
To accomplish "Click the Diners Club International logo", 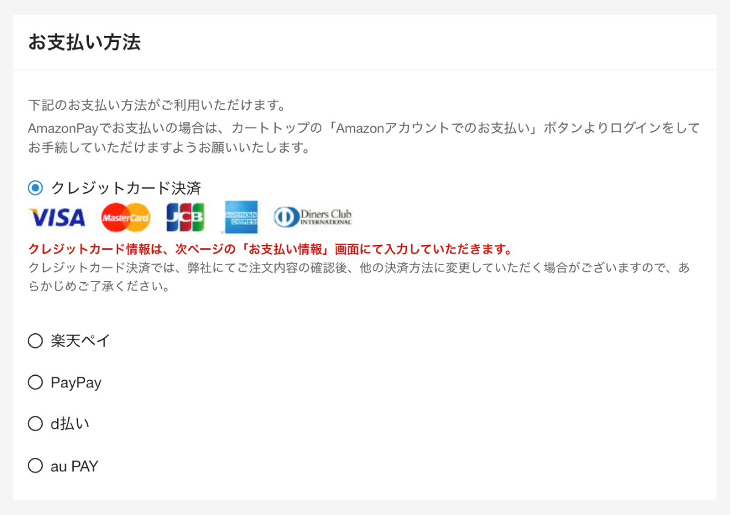I will click(313, 217).
